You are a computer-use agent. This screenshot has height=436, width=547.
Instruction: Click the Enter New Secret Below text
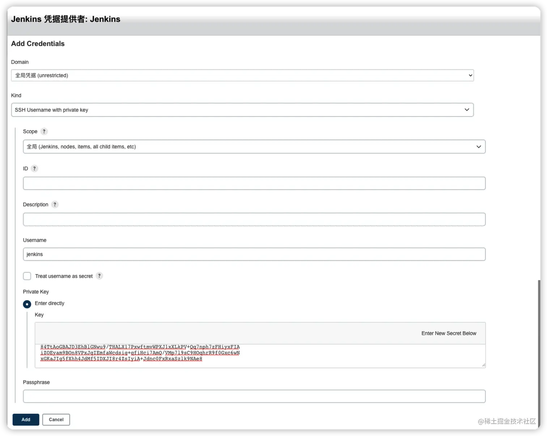click(x=449, y=333)
